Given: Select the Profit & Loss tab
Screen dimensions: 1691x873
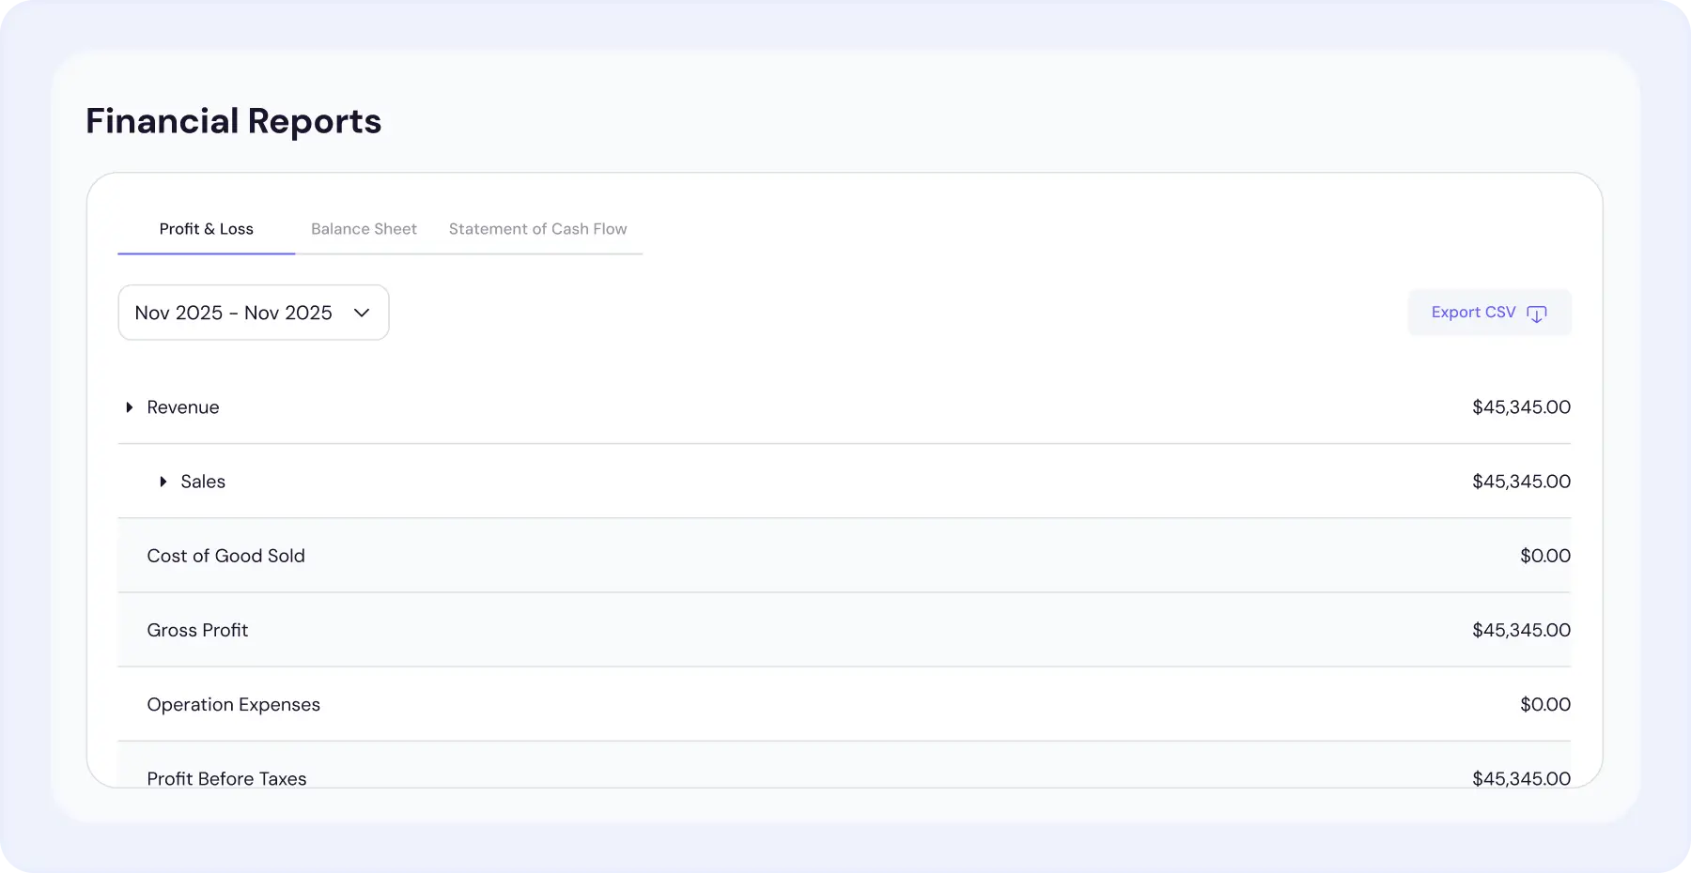Looking at the screenshot, I should point(206,229).
